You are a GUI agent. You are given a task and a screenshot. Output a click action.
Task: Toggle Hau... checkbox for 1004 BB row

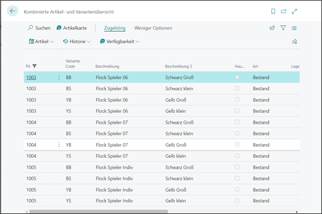tap(237, 122)
